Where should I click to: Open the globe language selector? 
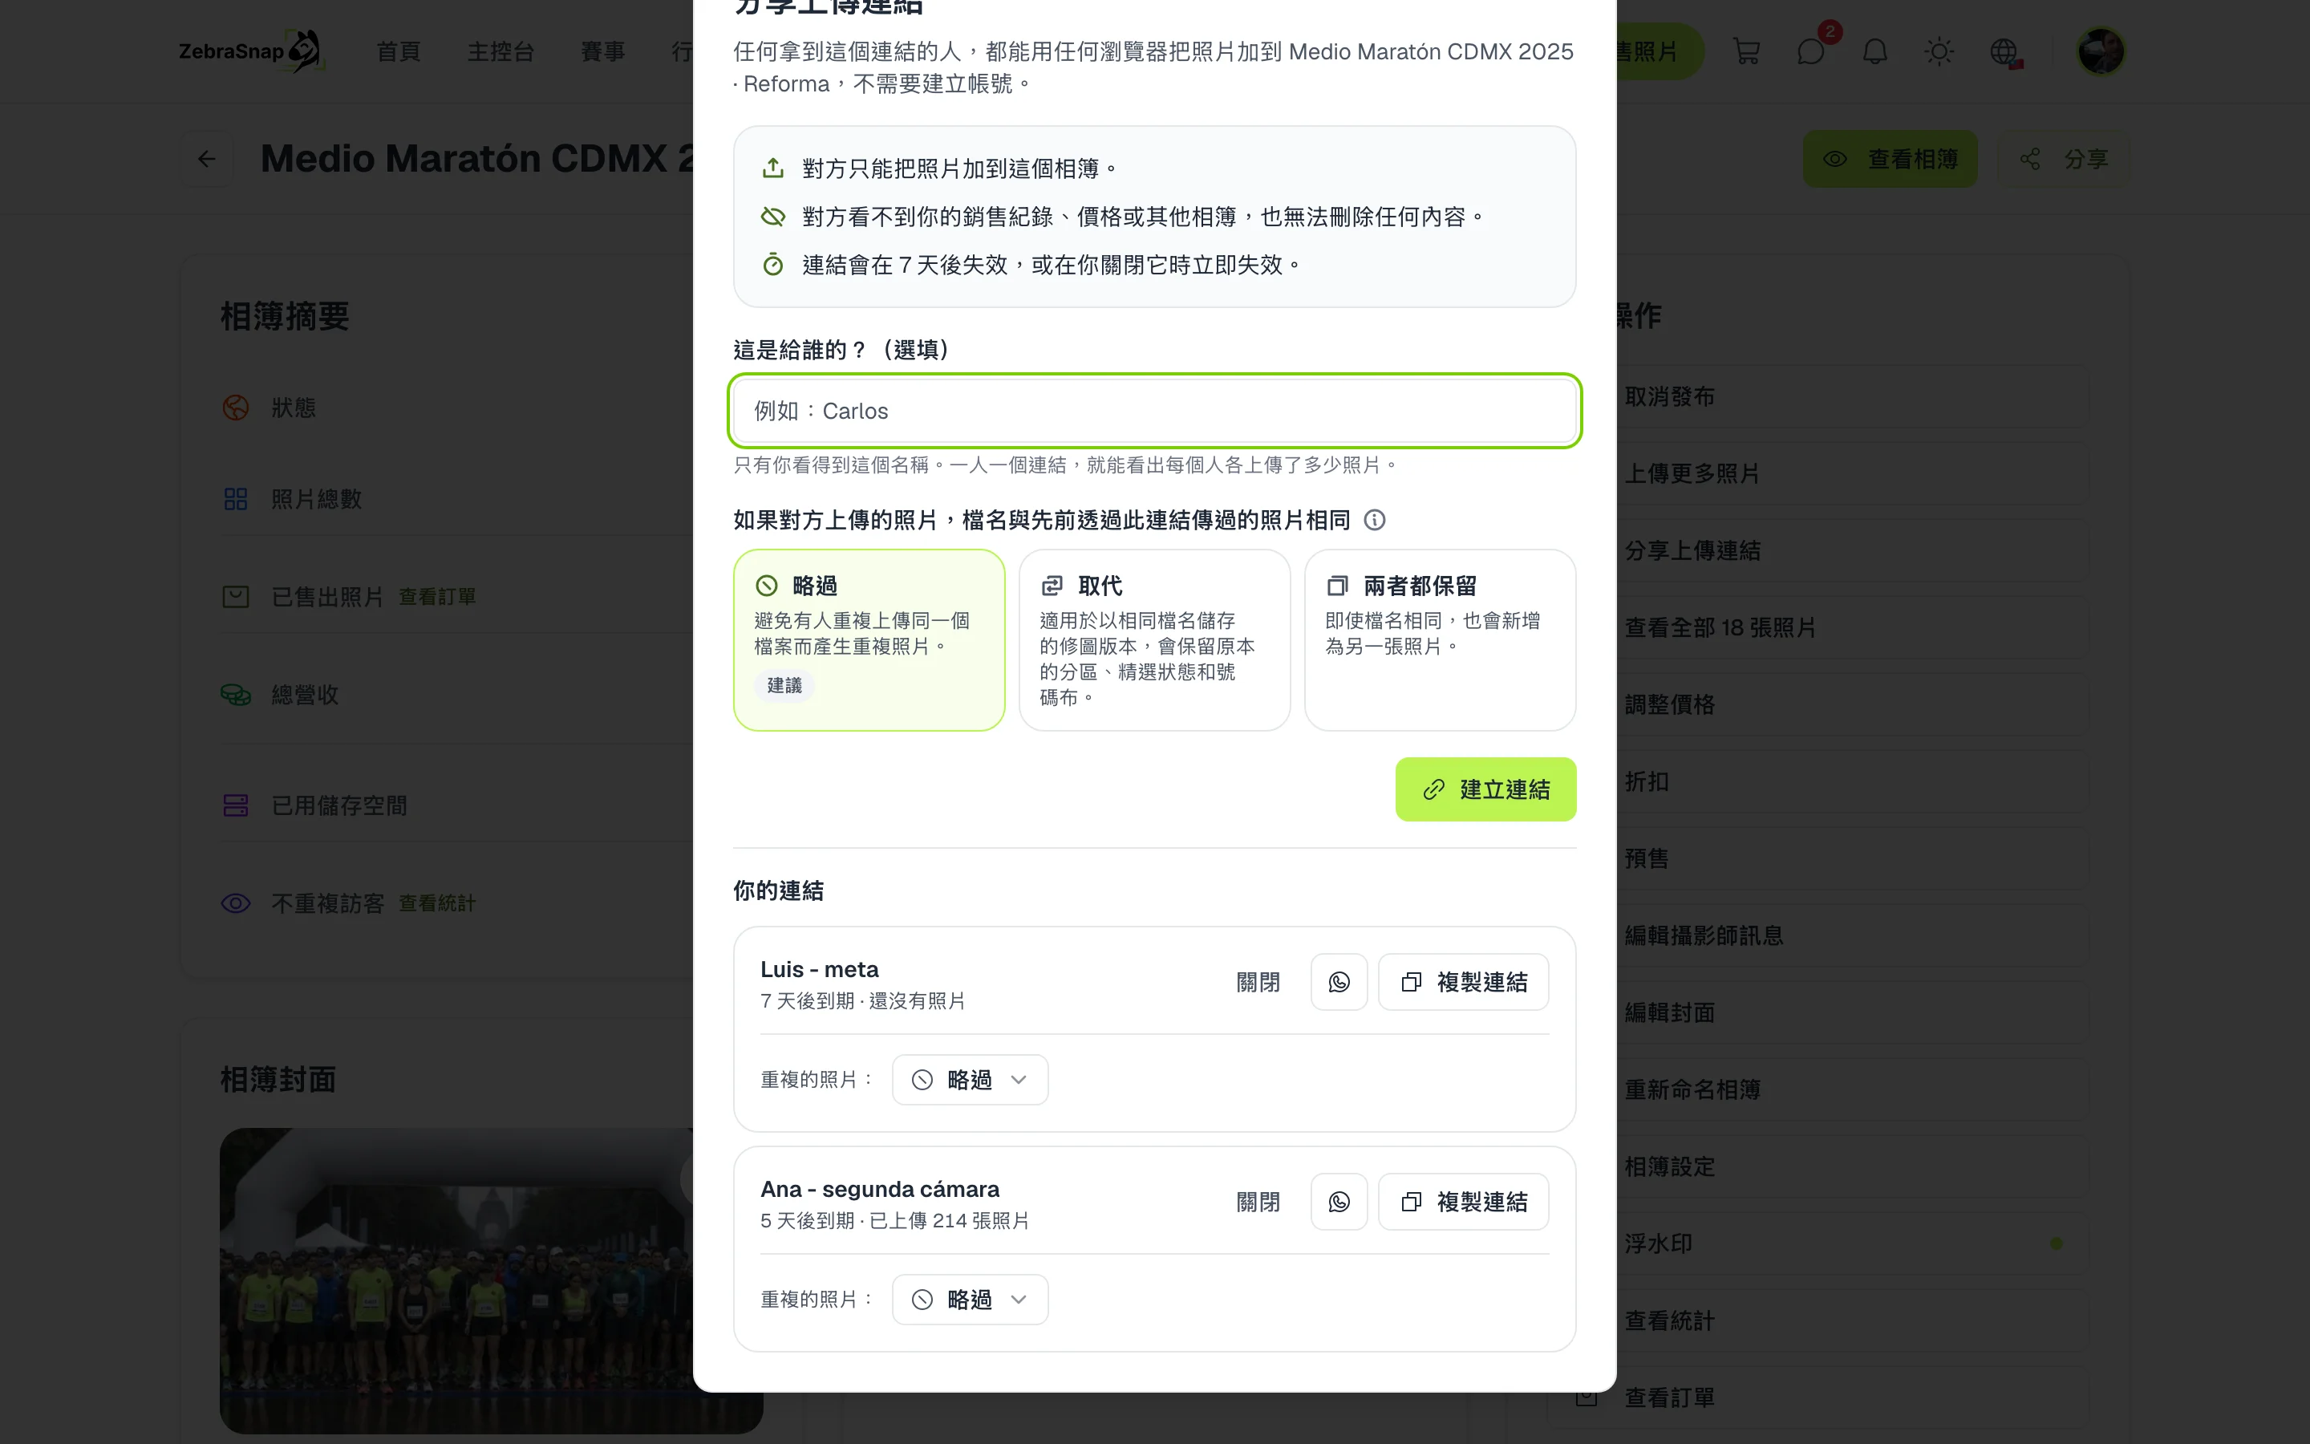coord(2004,51)
